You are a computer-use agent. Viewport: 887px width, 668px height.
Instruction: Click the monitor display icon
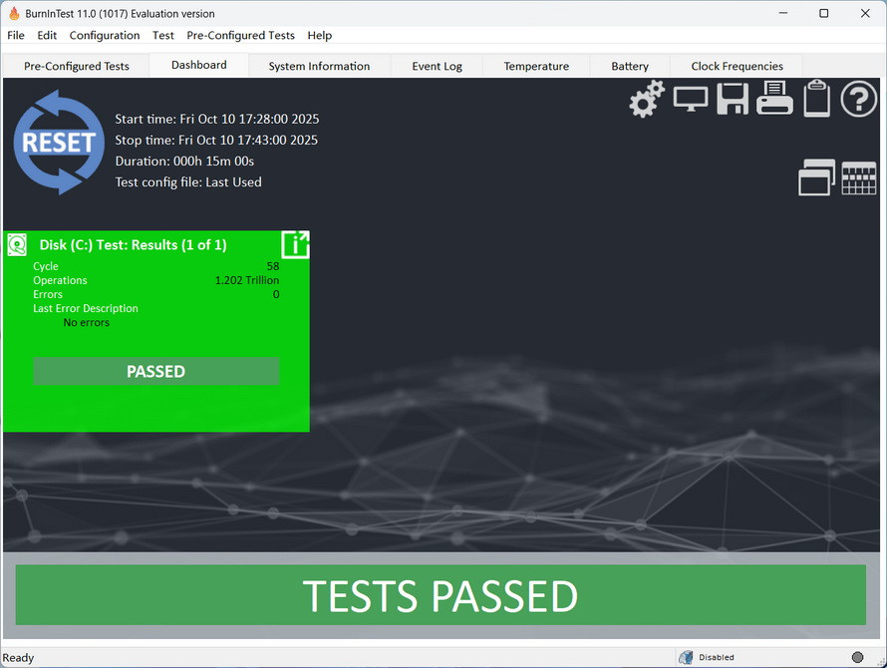pyautogui.click(x=691, y=99)
